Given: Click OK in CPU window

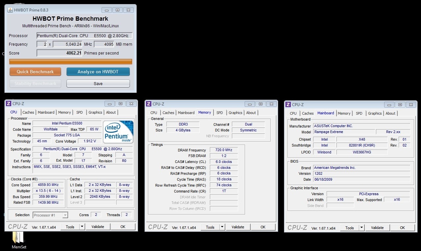Looking at the screenshot, I should click(123, 227).
